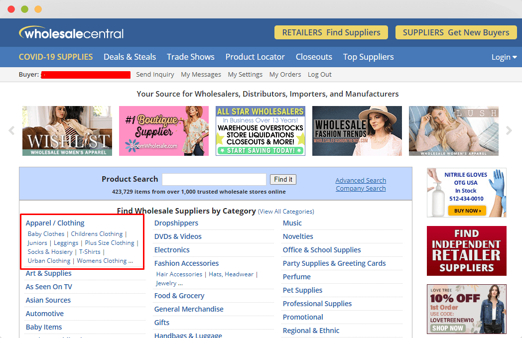Open Advanced Search link

tap(361, 180)
